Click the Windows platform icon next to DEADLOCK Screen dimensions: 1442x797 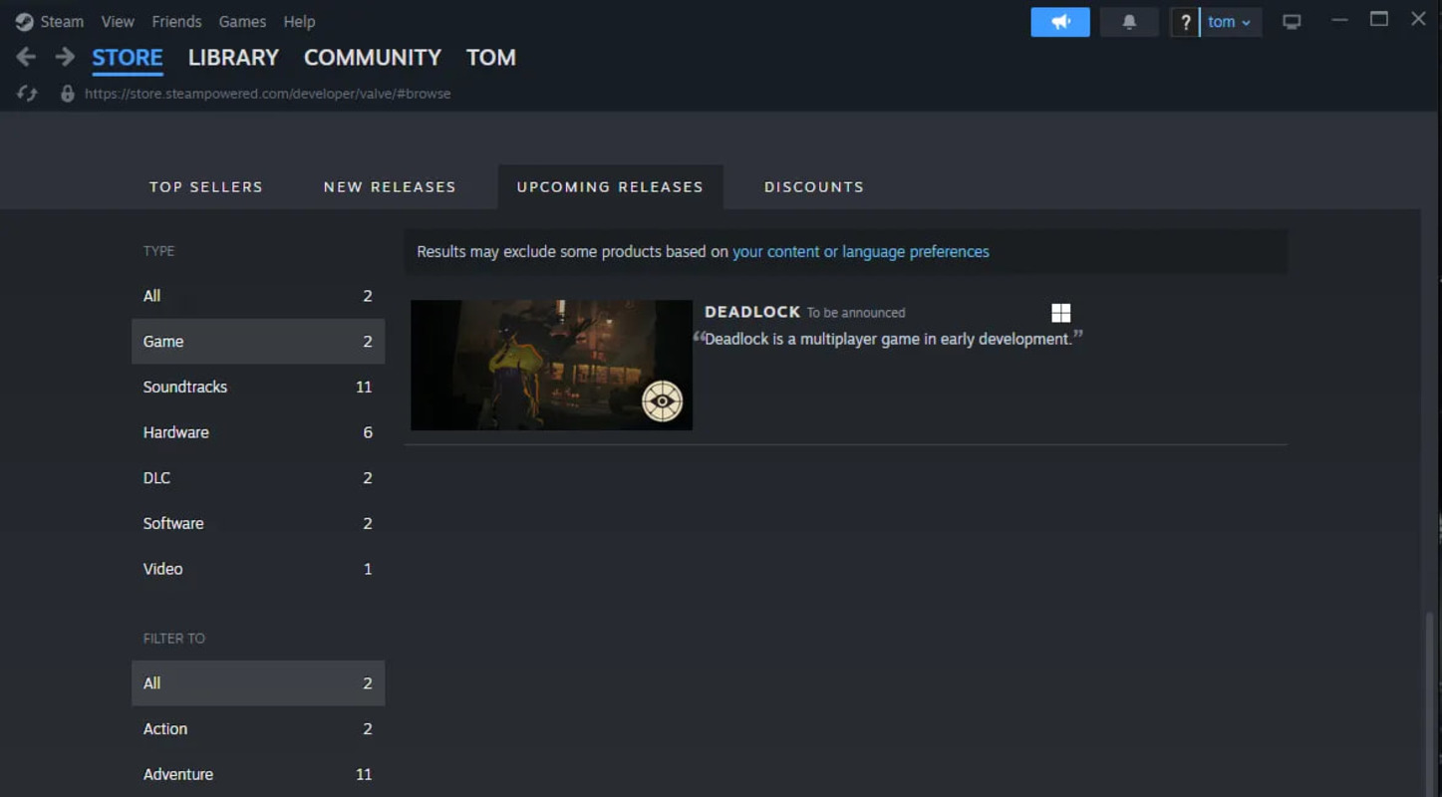pos(1060,312)
